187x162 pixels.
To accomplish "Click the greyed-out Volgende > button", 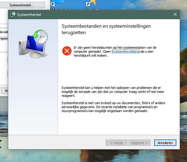I will coord(140,143).
